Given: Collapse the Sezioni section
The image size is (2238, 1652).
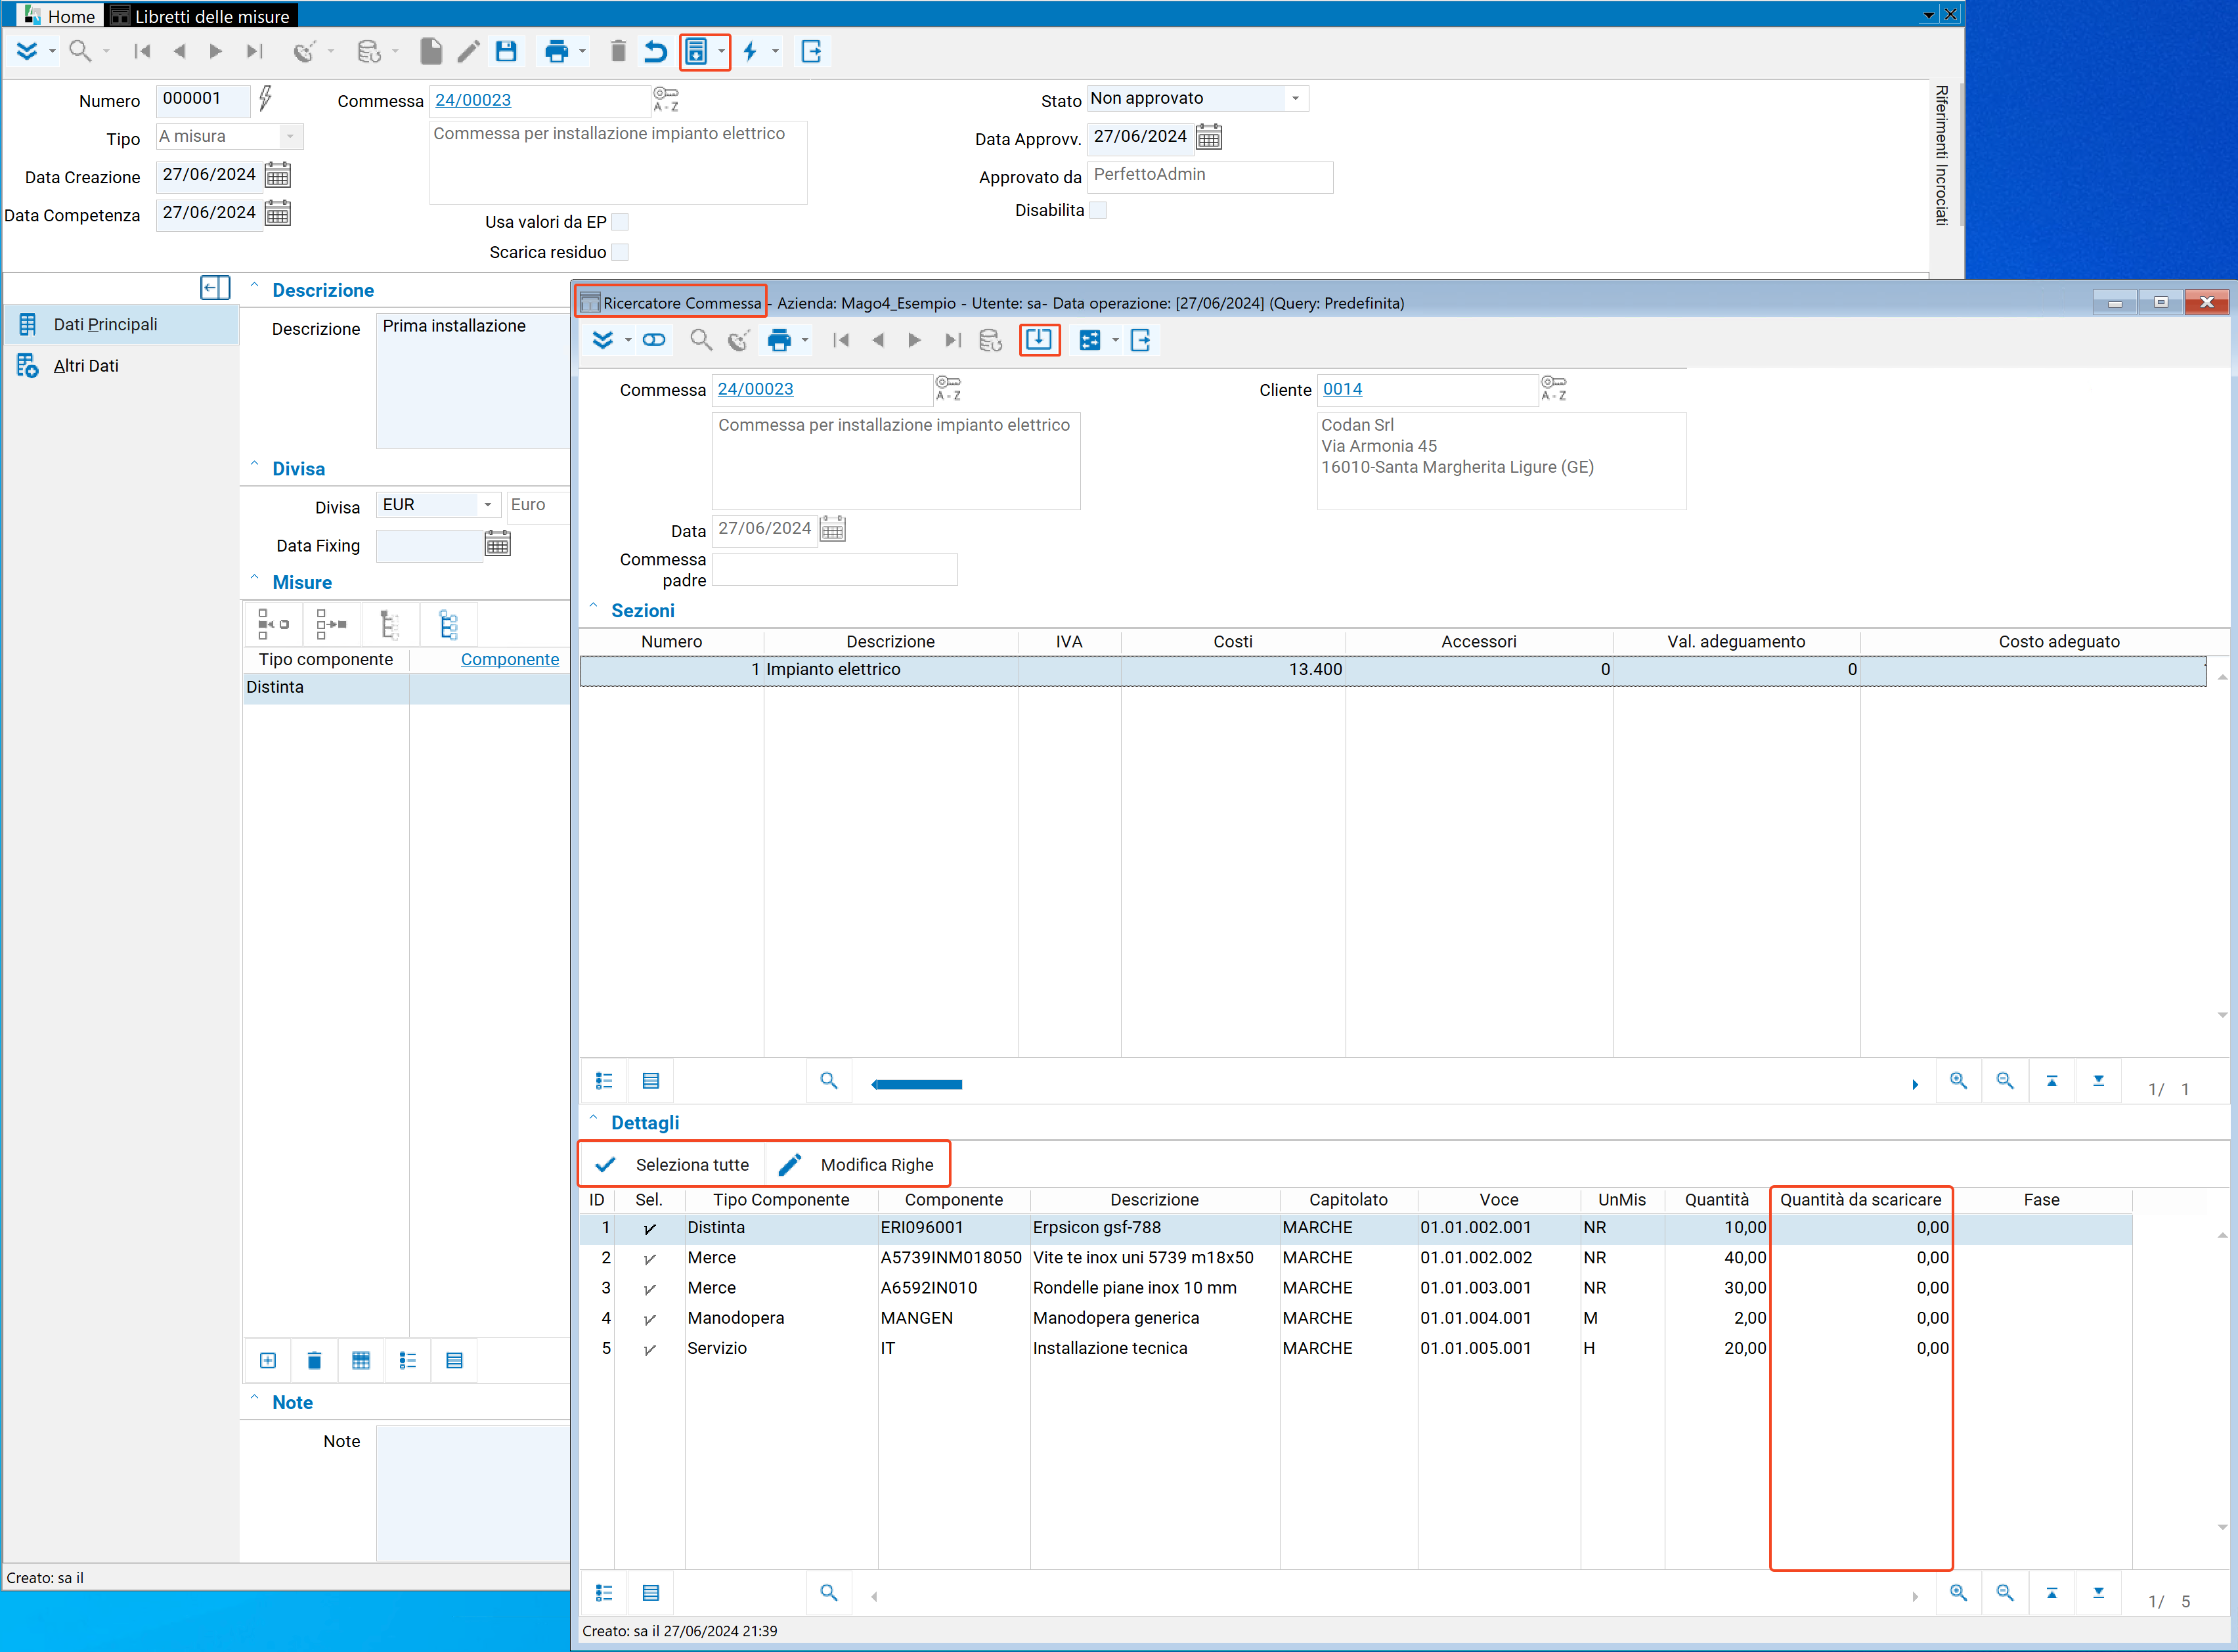Looking at the screenshot, I should (x=593, y=606).
